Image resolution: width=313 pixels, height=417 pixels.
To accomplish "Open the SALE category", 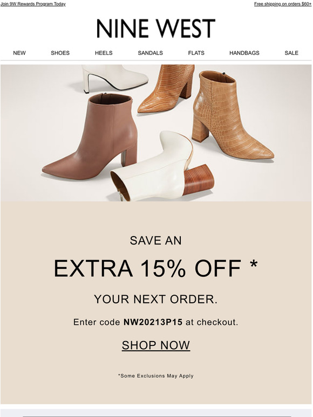I will (291, 53).
